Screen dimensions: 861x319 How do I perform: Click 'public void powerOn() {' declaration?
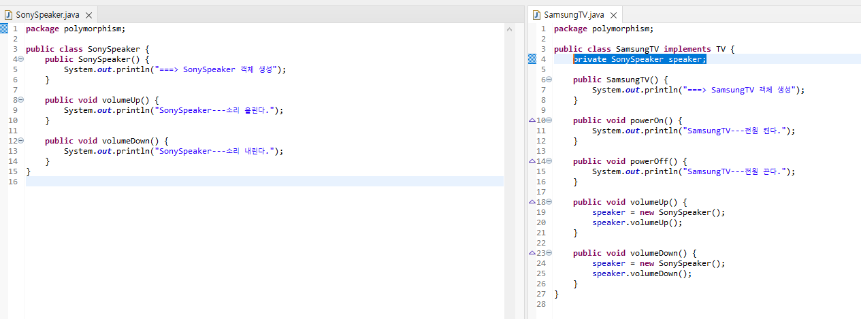628,120
